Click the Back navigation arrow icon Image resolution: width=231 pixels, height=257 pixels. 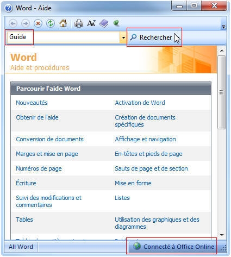[13, 23]
